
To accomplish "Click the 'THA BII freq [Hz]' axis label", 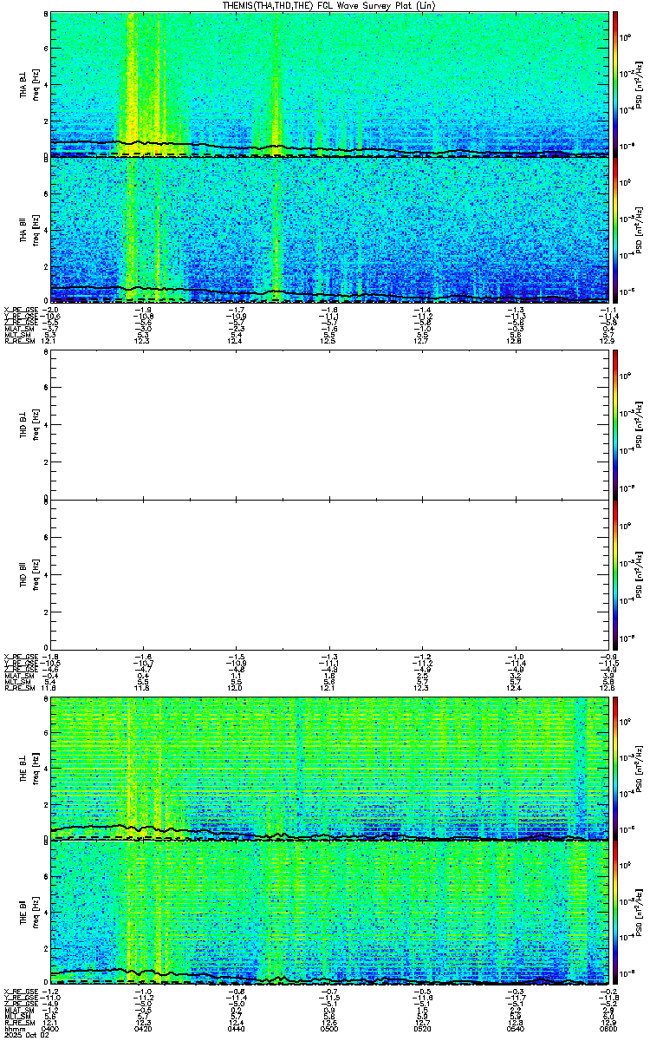I will coord(29,230).
